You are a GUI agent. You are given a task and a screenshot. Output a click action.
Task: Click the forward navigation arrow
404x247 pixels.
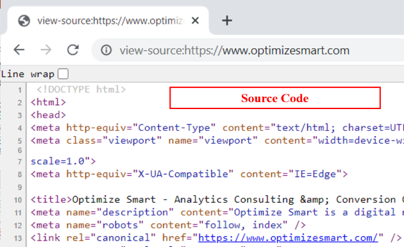[x=46, y=50]
